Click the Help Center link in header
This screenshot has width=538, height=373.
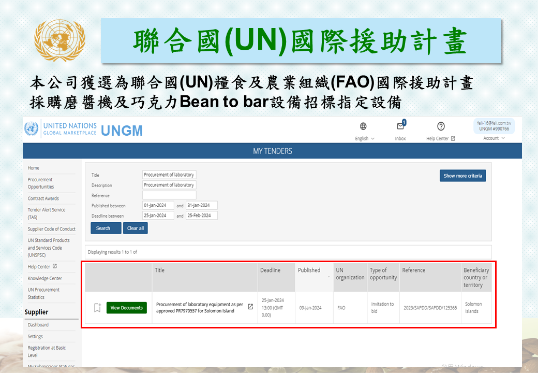point(441,138)
